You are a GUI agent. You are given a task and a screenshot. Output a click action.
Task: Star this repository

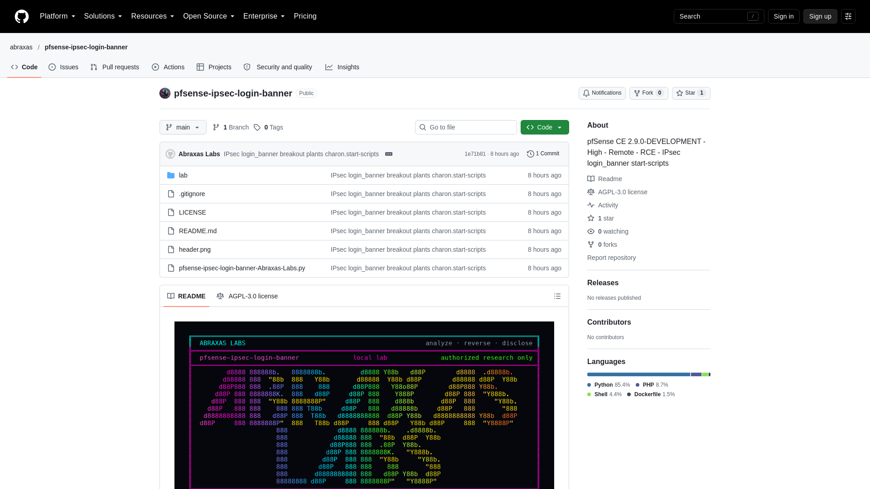tap(691, 93)
